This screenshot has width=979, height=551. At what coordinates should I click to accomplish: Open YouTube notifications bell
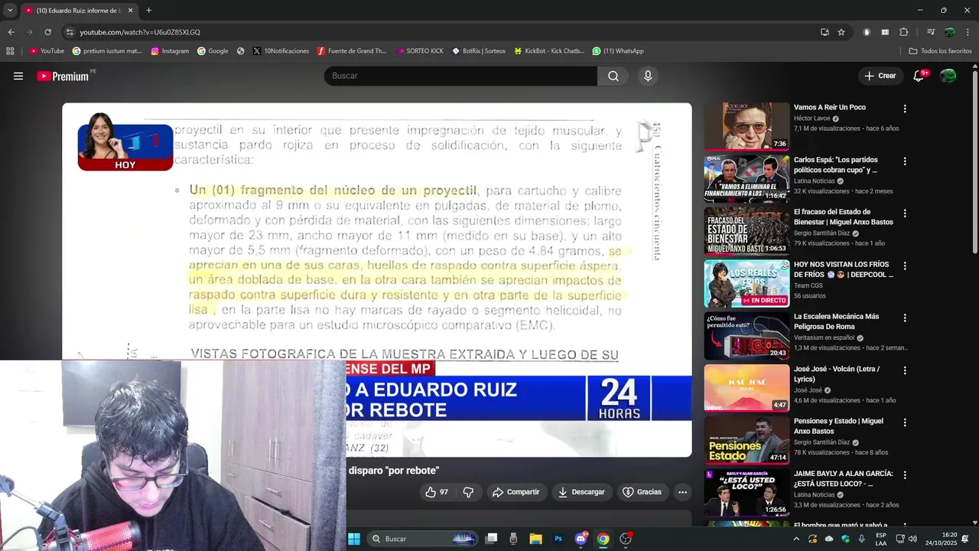click(919, 76)
